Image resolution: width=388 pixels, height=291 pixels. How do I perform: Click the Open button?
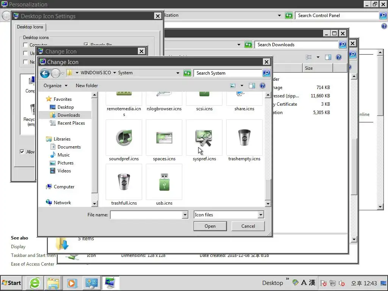[x=210, y=226]
